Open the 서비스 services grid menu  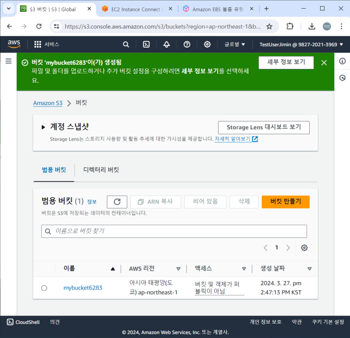[47, 44]
